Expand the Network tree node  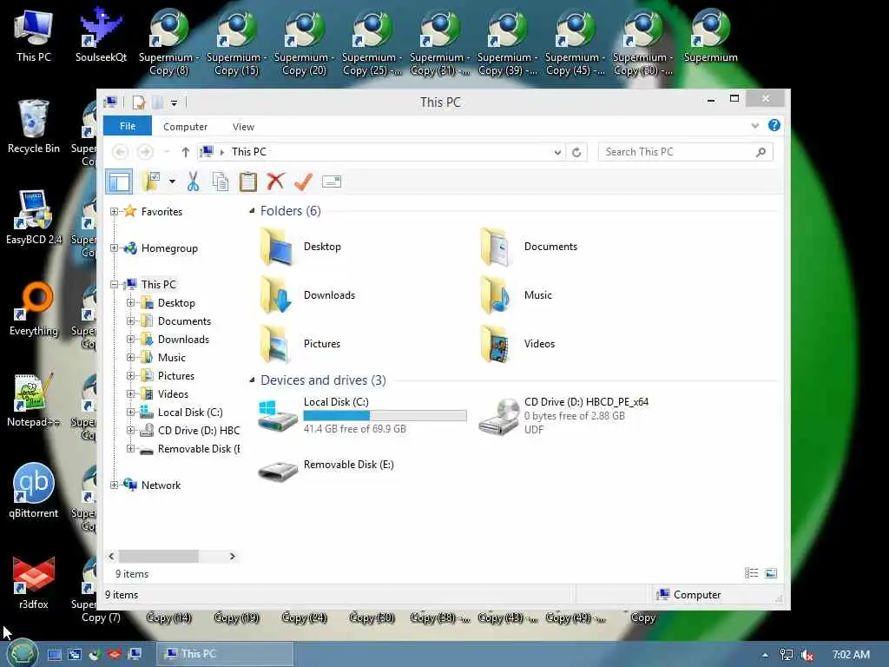[x=114, y=485]
